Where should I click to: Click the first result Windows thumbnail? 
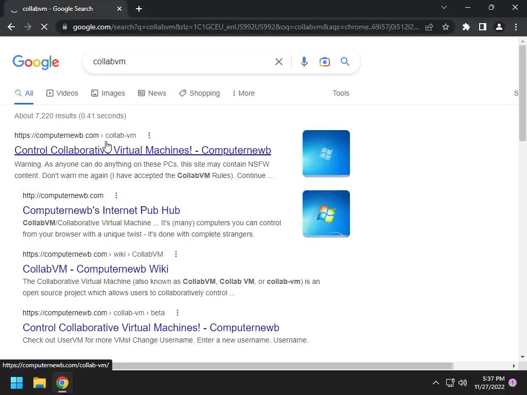coord(326,153)
